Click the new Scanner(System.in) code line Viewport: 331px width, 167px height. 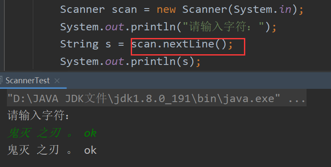[182, 10]
